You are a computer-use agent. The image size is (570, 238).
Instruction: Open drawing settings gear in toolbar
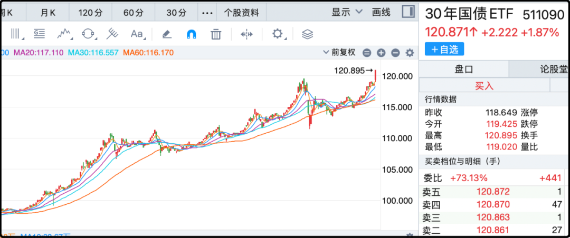[x=278, y=34]
